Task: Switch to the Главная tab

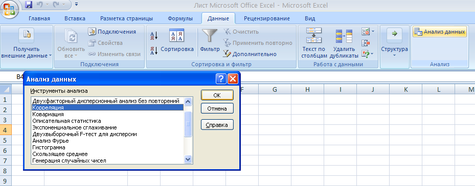Action: 39,18
